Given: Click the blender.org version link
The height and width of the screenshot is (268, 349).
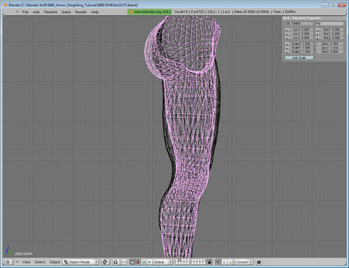Looking at the screenshot, I should click(149, 12).
